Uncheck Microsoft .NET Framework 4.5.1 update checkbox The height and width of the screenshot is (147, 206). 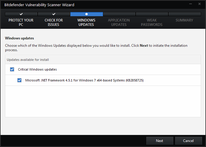click(19, 80)
